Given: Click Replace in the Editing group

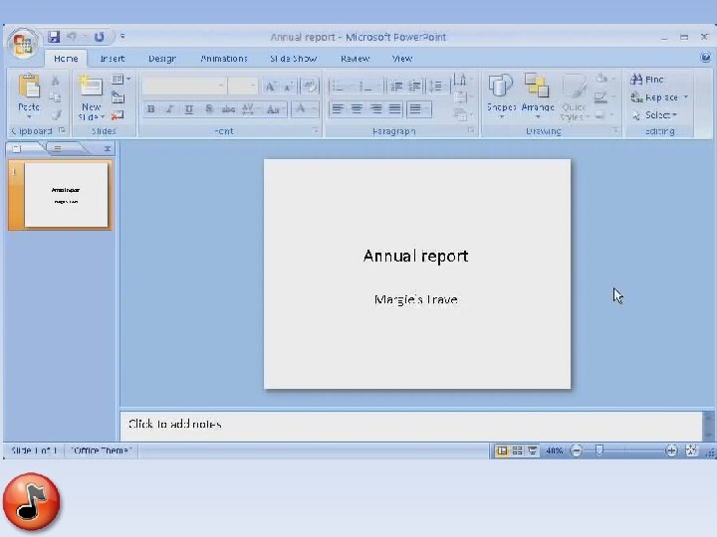Looking at the screenshot, I should (654, 97).
